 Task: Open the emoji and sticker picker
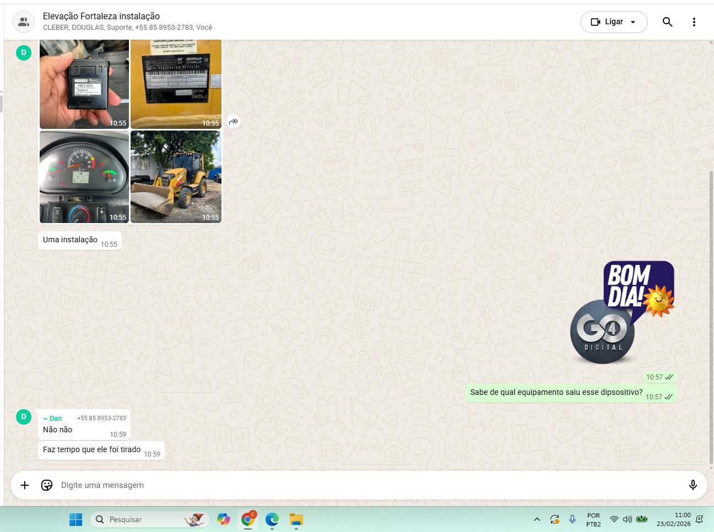47,485
